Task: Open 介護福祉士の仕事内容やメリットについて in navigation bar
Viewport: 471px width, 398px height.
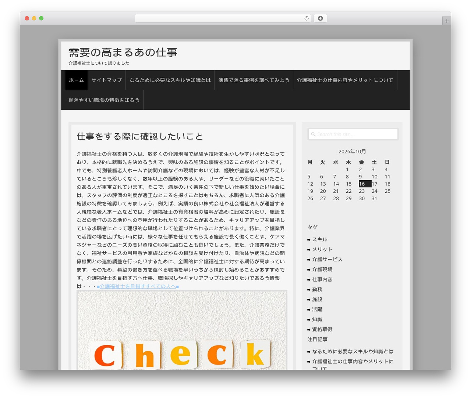Action: 345,80
